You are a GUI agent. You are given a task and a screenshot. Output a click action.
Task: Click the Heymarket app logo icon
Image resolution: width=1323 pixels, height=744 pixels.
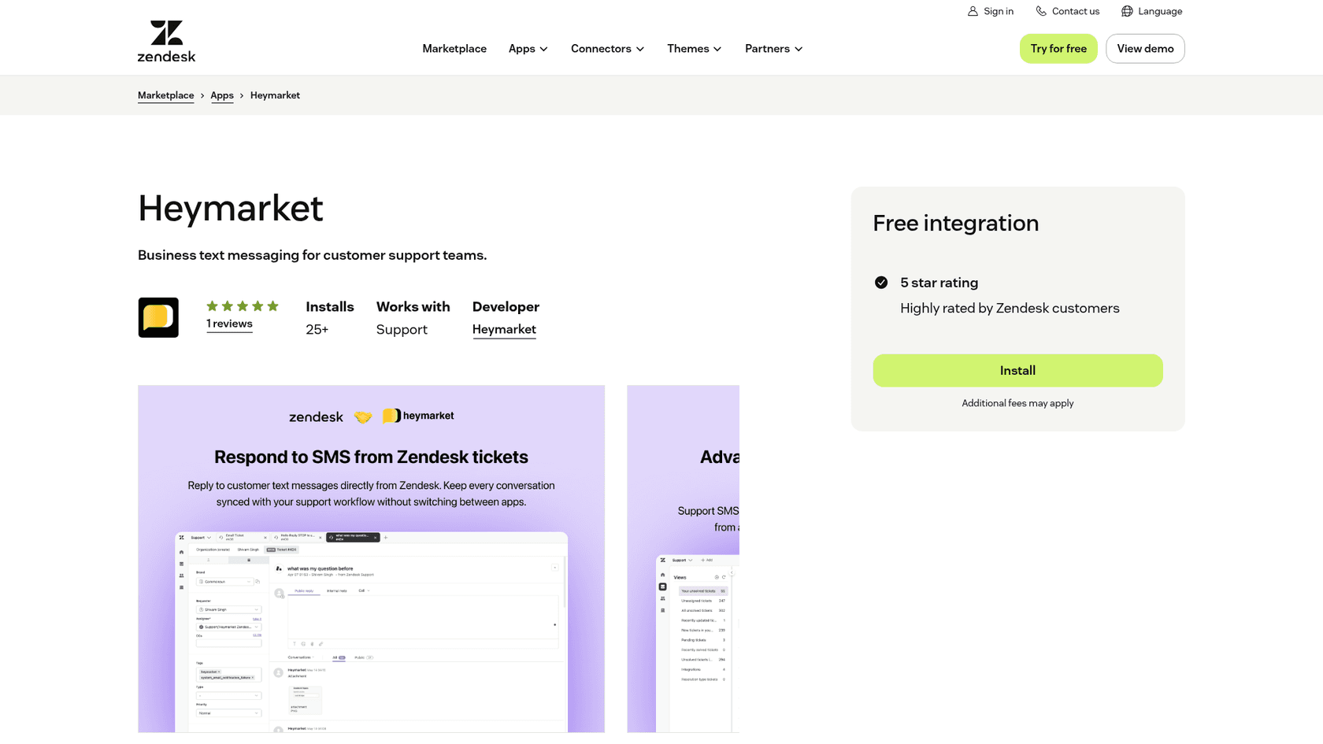pos(158,317)
